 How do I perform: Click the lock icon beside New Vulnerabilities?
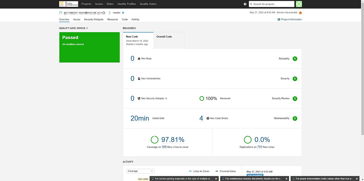tap(139, 78)
